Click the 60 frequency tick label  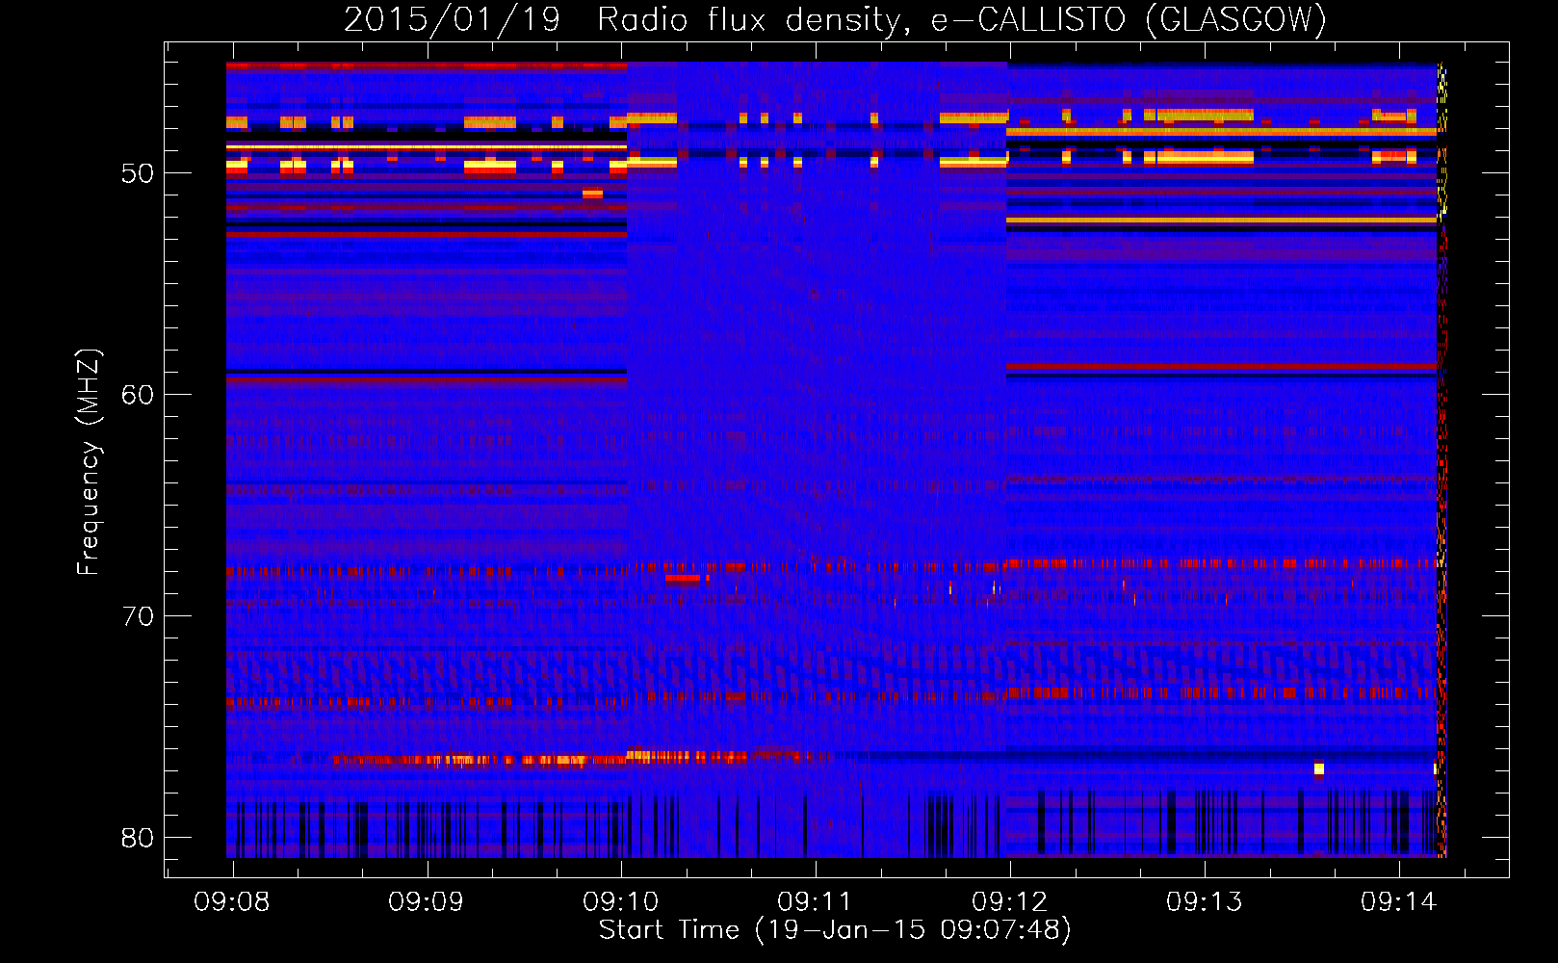[138, 395]
